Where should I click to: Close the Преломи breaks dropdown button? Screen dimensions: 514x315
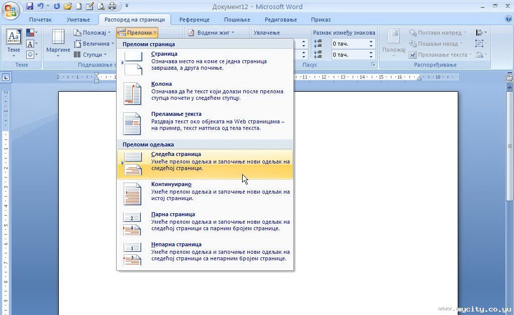(137, 33)
